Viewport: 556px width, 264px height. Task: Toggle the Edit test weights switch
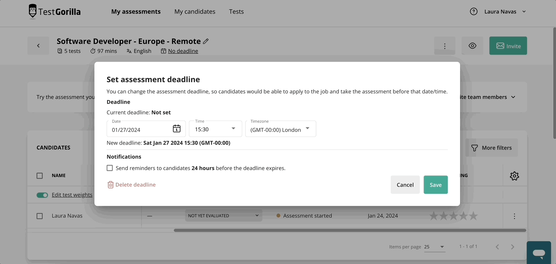[x=42, y=195]
